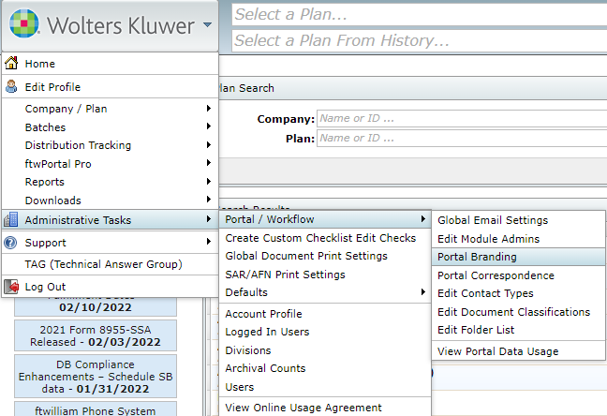Expand the Downloads submenu arrow

pyautogui.click(x=209, y=200)
